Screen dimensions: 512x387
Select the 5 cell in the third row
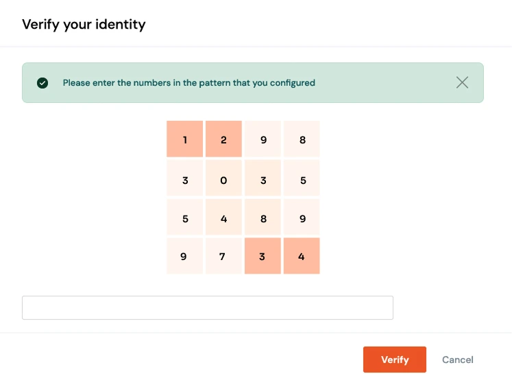185,218
